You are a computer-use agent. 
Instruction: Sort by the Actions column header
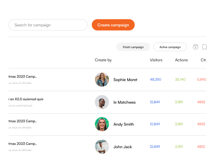click(x=181, y=60)
